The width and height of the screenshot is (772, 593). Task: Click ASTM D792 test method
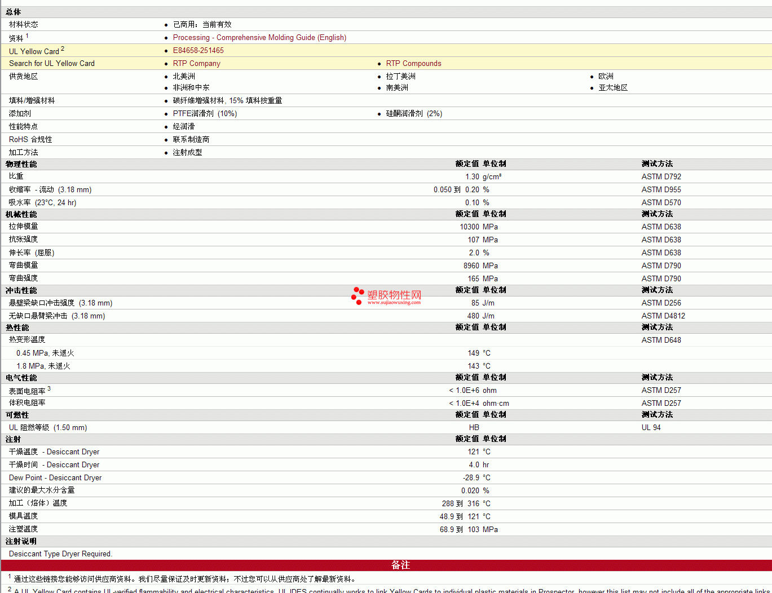point(661,176)
